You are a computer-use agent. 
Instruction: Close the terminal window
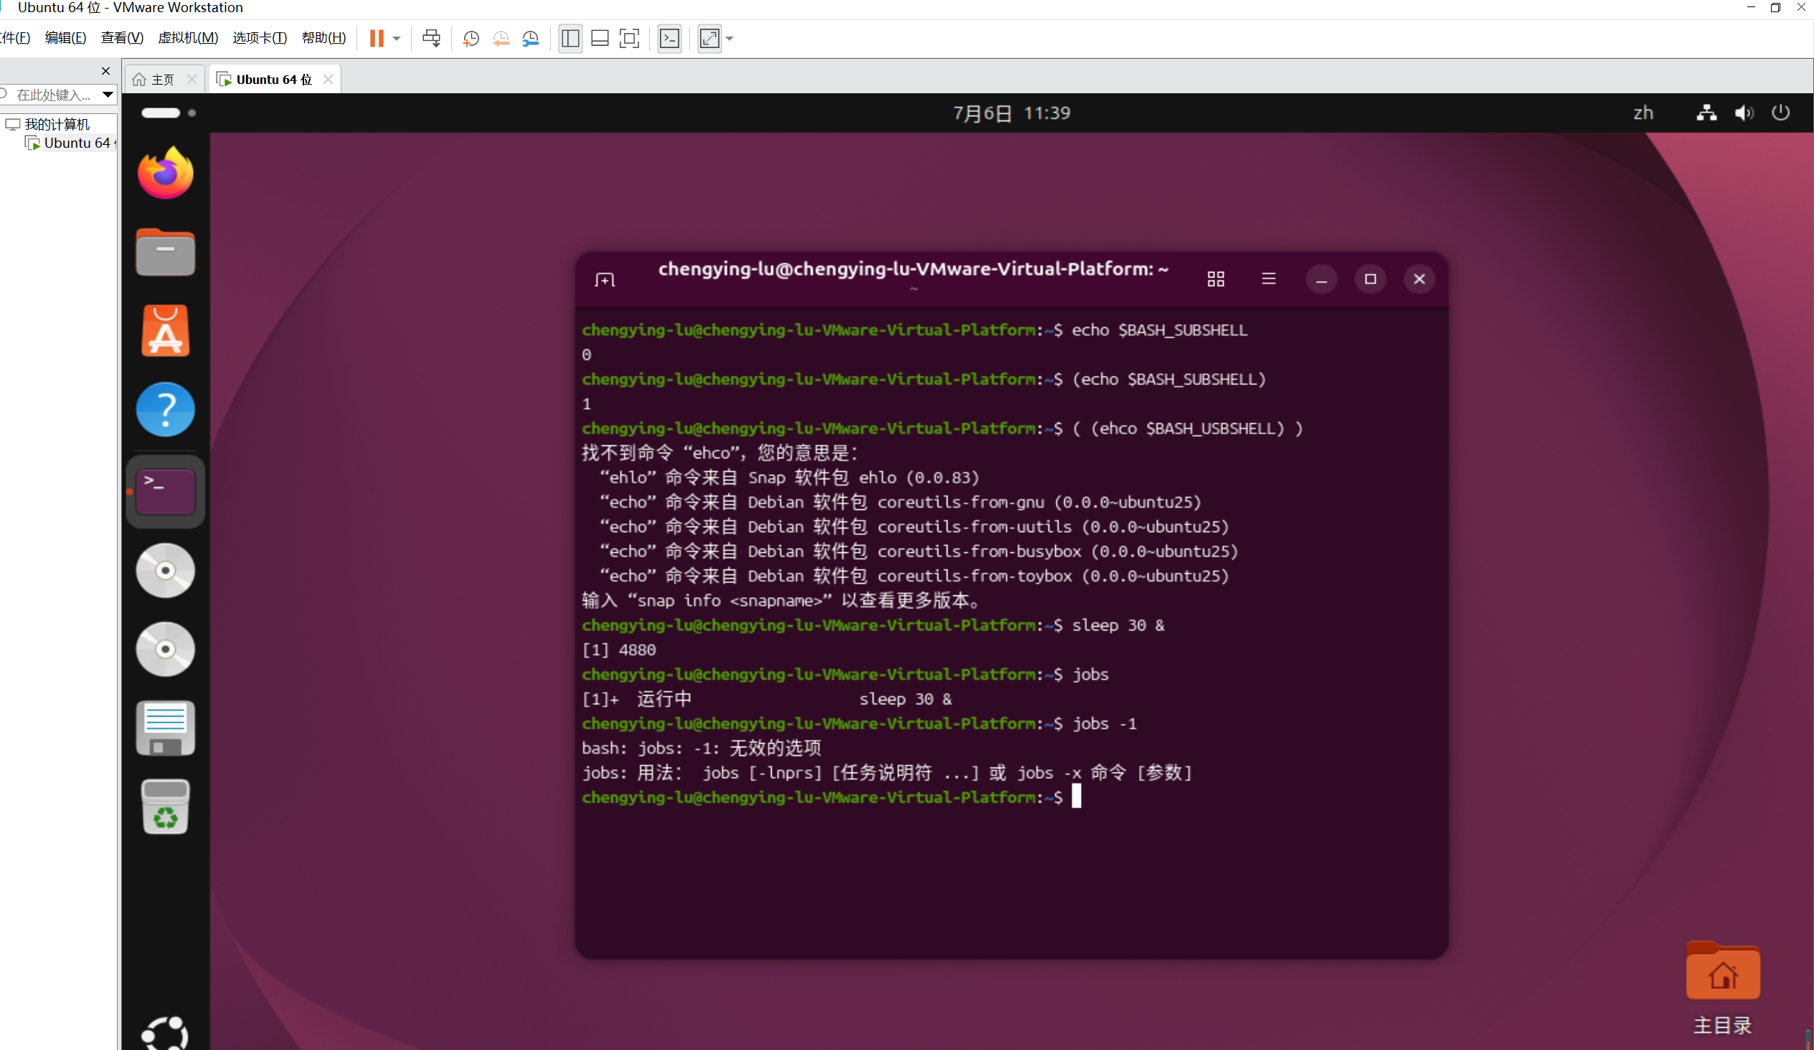click(1419, 279)
